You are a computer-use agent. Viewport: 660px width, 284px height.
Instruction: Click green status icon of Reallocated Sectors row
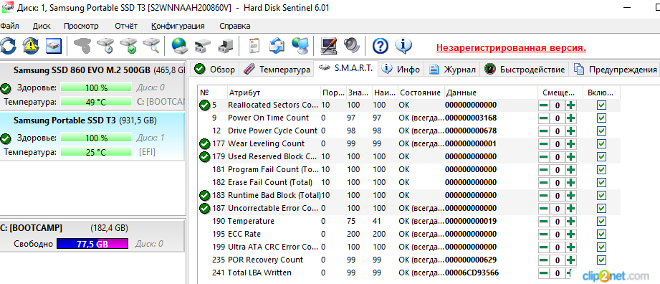point(204,105)
